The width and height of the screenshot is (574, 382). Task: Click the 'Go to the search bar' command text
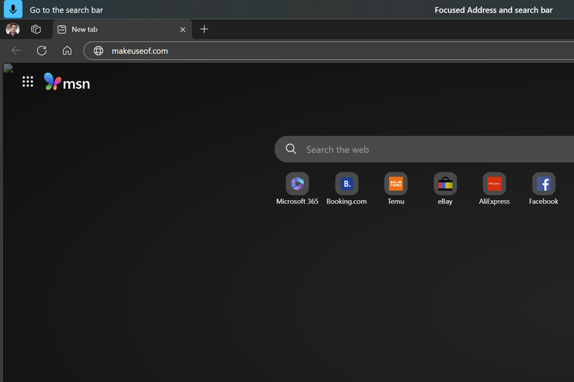[x=66, y=10]
